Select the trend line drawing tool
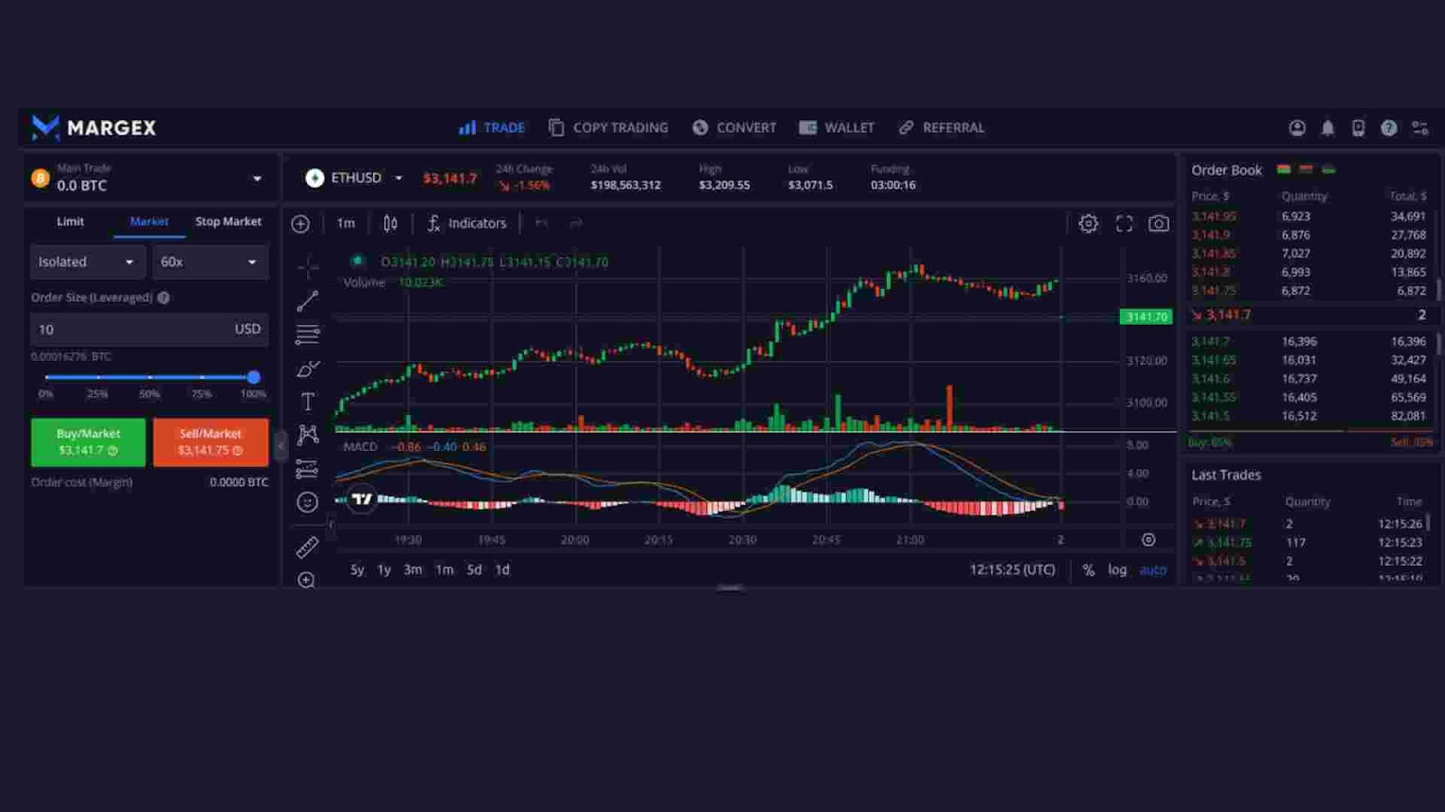The width and height of the screenshot is (1445, 812). click(x=307, y=300)
